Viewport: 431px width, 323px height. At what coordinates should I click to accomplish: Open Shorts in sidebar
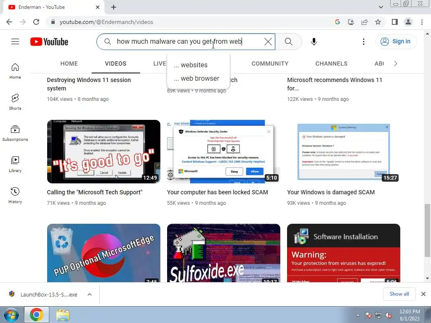[x=15, y=102]
